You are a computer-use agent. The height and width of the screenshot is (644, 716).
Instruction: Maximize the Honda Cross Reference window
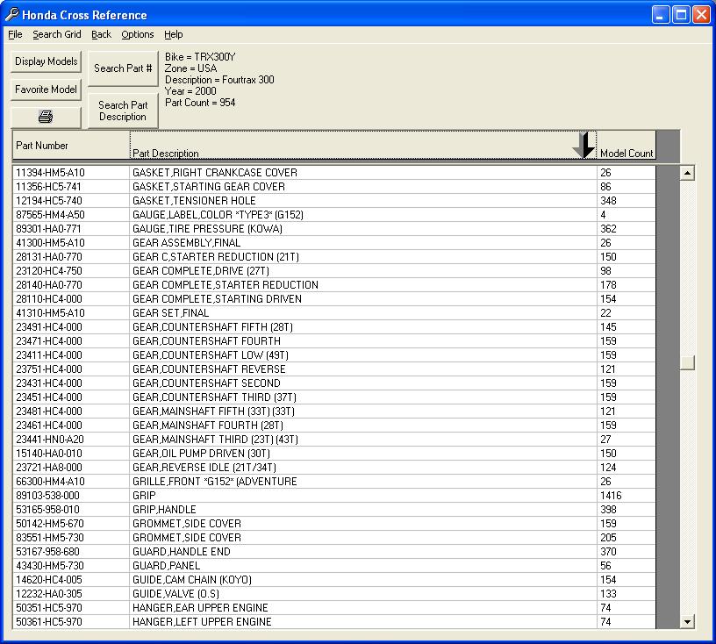681,15
